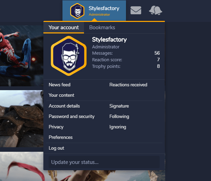
Task: Log out of the account
Action: coord(56,148)
